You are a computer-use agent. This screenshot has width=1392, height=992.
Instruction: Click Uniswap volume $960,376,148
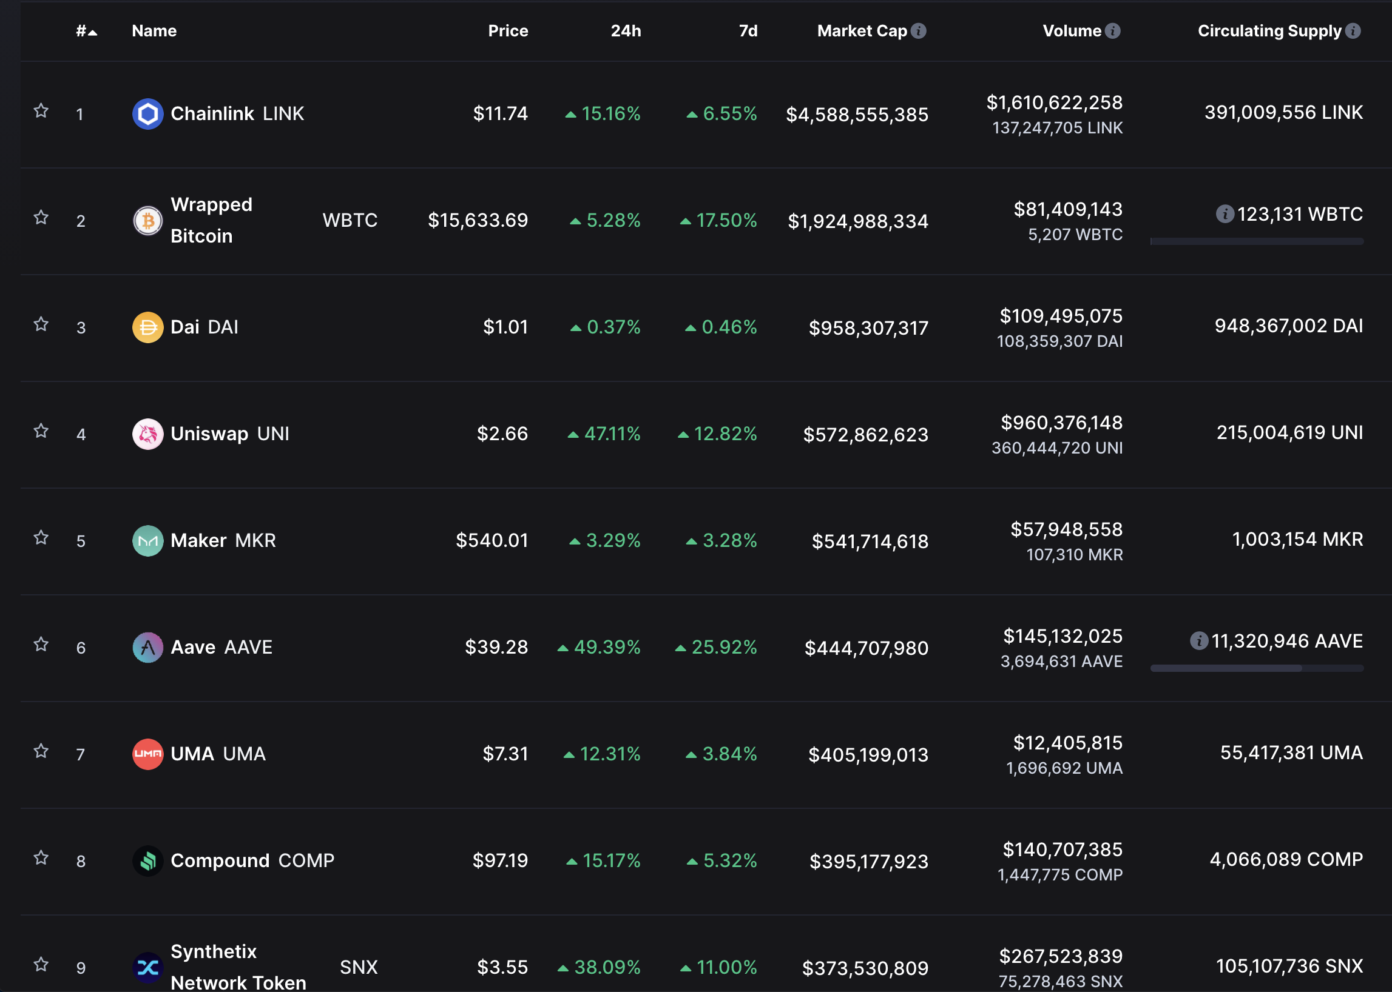coord(1062,423)
